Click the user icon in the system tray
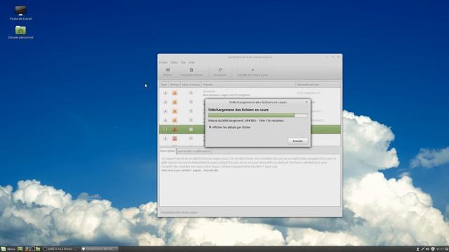This screenshot has height=252, width=449. [x=418, y=249]
